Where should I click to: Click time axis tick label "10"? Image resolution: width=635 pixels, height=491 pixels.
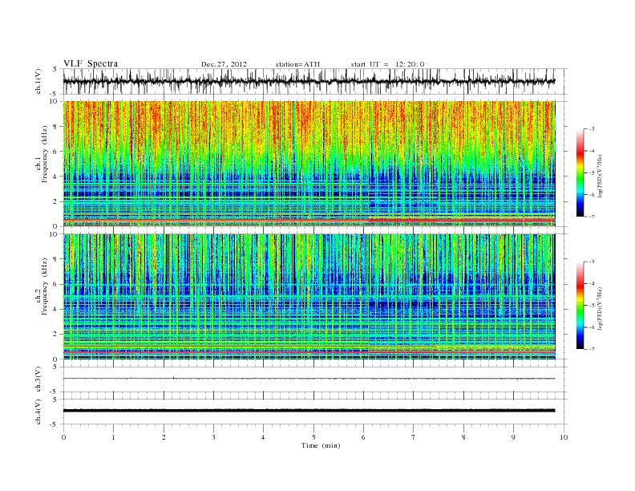[x=564, y=437]
